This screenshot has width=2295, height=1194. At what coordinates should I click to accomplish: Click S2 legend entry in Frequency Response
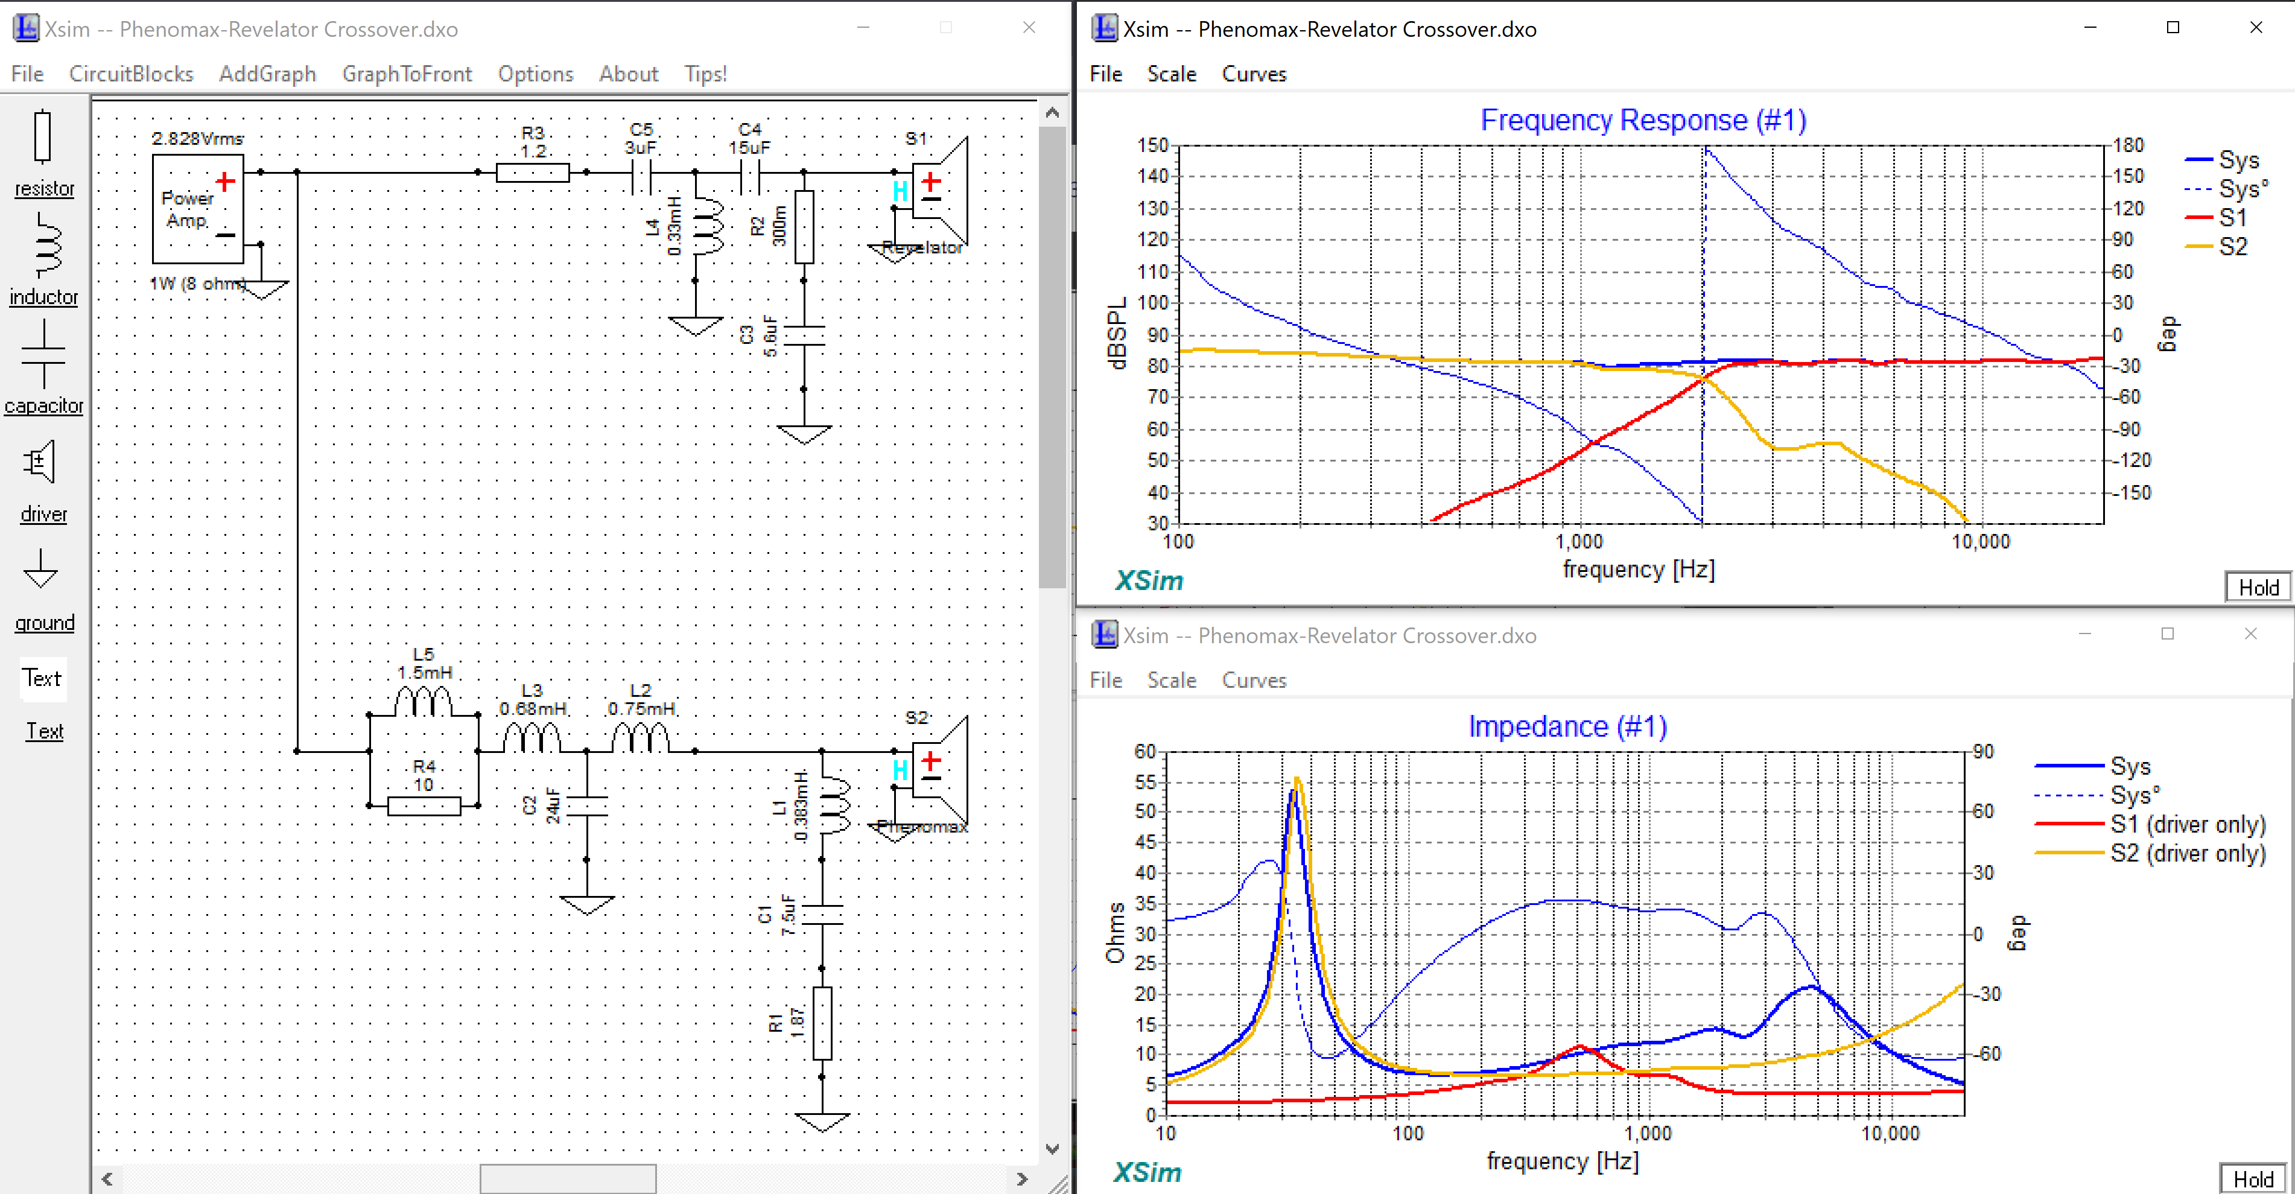click(2216, 246)
